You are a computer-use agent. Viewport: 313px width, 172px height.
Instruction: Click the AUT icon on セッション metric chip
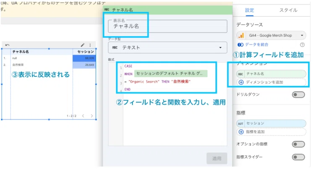point(240,124)
